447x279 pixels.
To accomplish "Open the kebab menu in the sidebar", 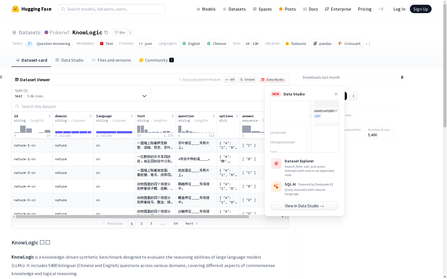I will click(x=353, y=96).
